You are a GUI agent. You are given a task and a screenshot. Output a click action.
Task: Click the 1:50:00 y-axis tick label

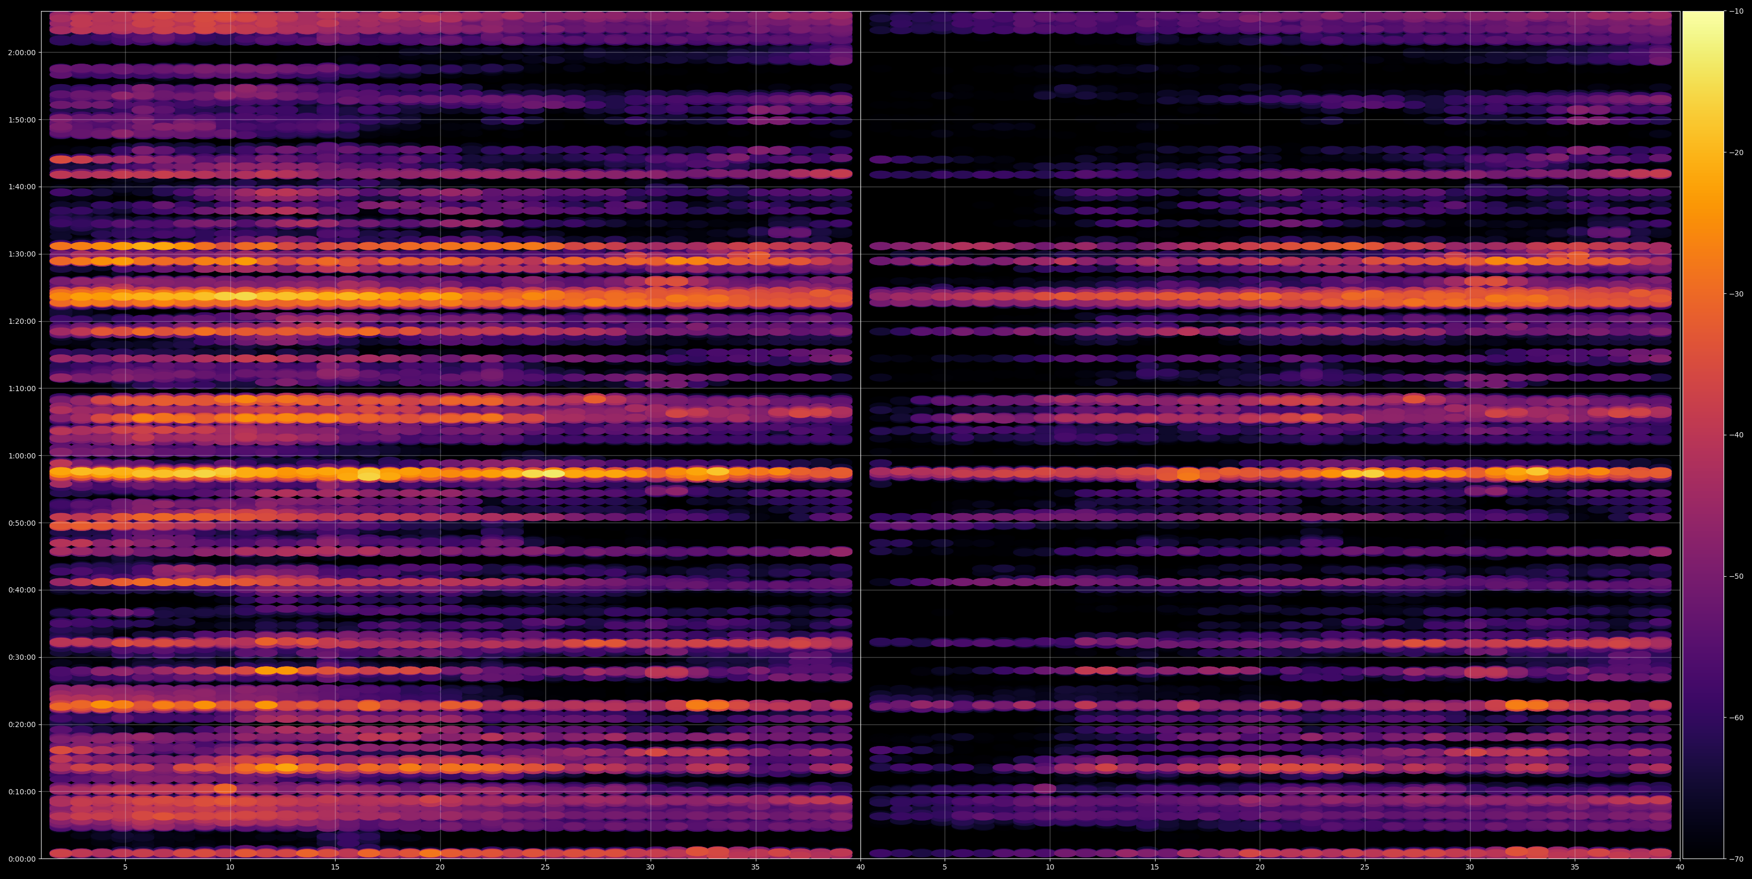22,120
